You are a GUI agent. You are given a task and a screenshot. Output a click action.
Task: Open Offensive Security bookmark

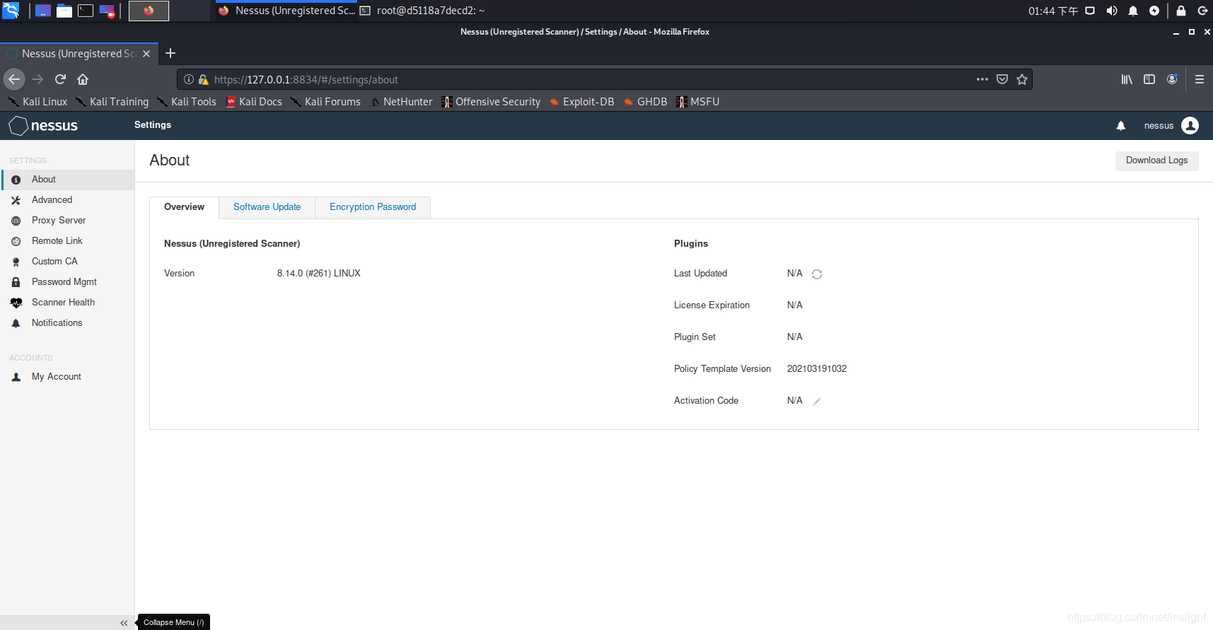[x=491, y=102]
